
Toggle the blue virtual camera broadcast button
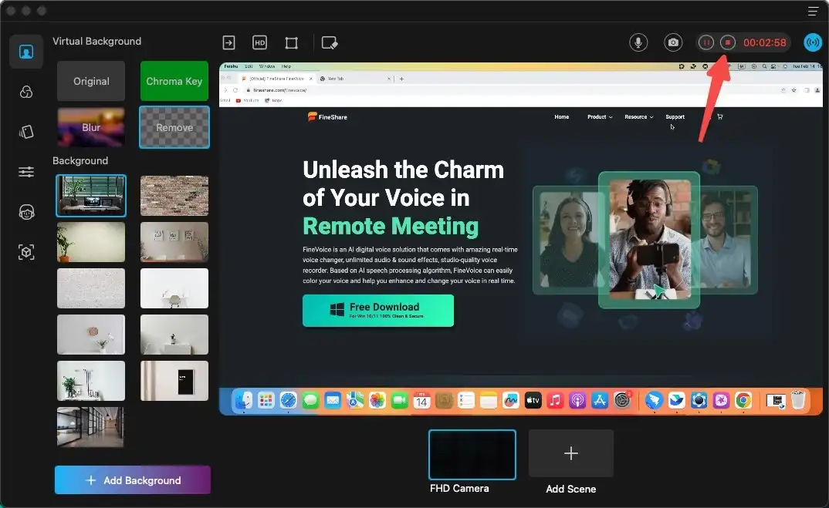pyautogui.click(x=813, y=42)
